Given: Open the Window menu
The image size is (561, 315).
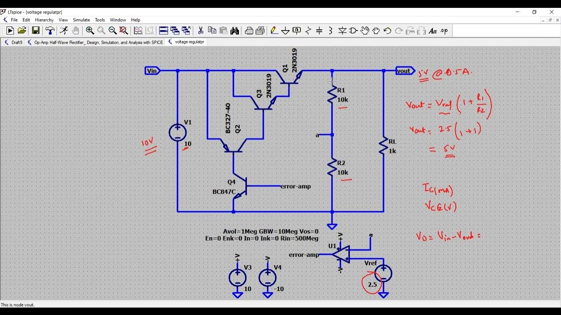Looking at the screenshot, I should tap(118, 20).
